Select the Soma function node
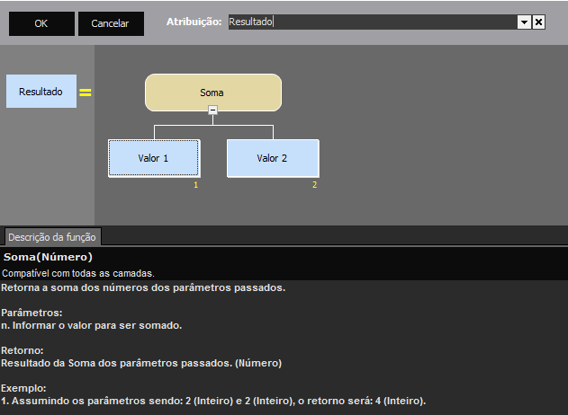Image resolution: width=568 pixels, height=415 pixels. click(x=213, y=93)
